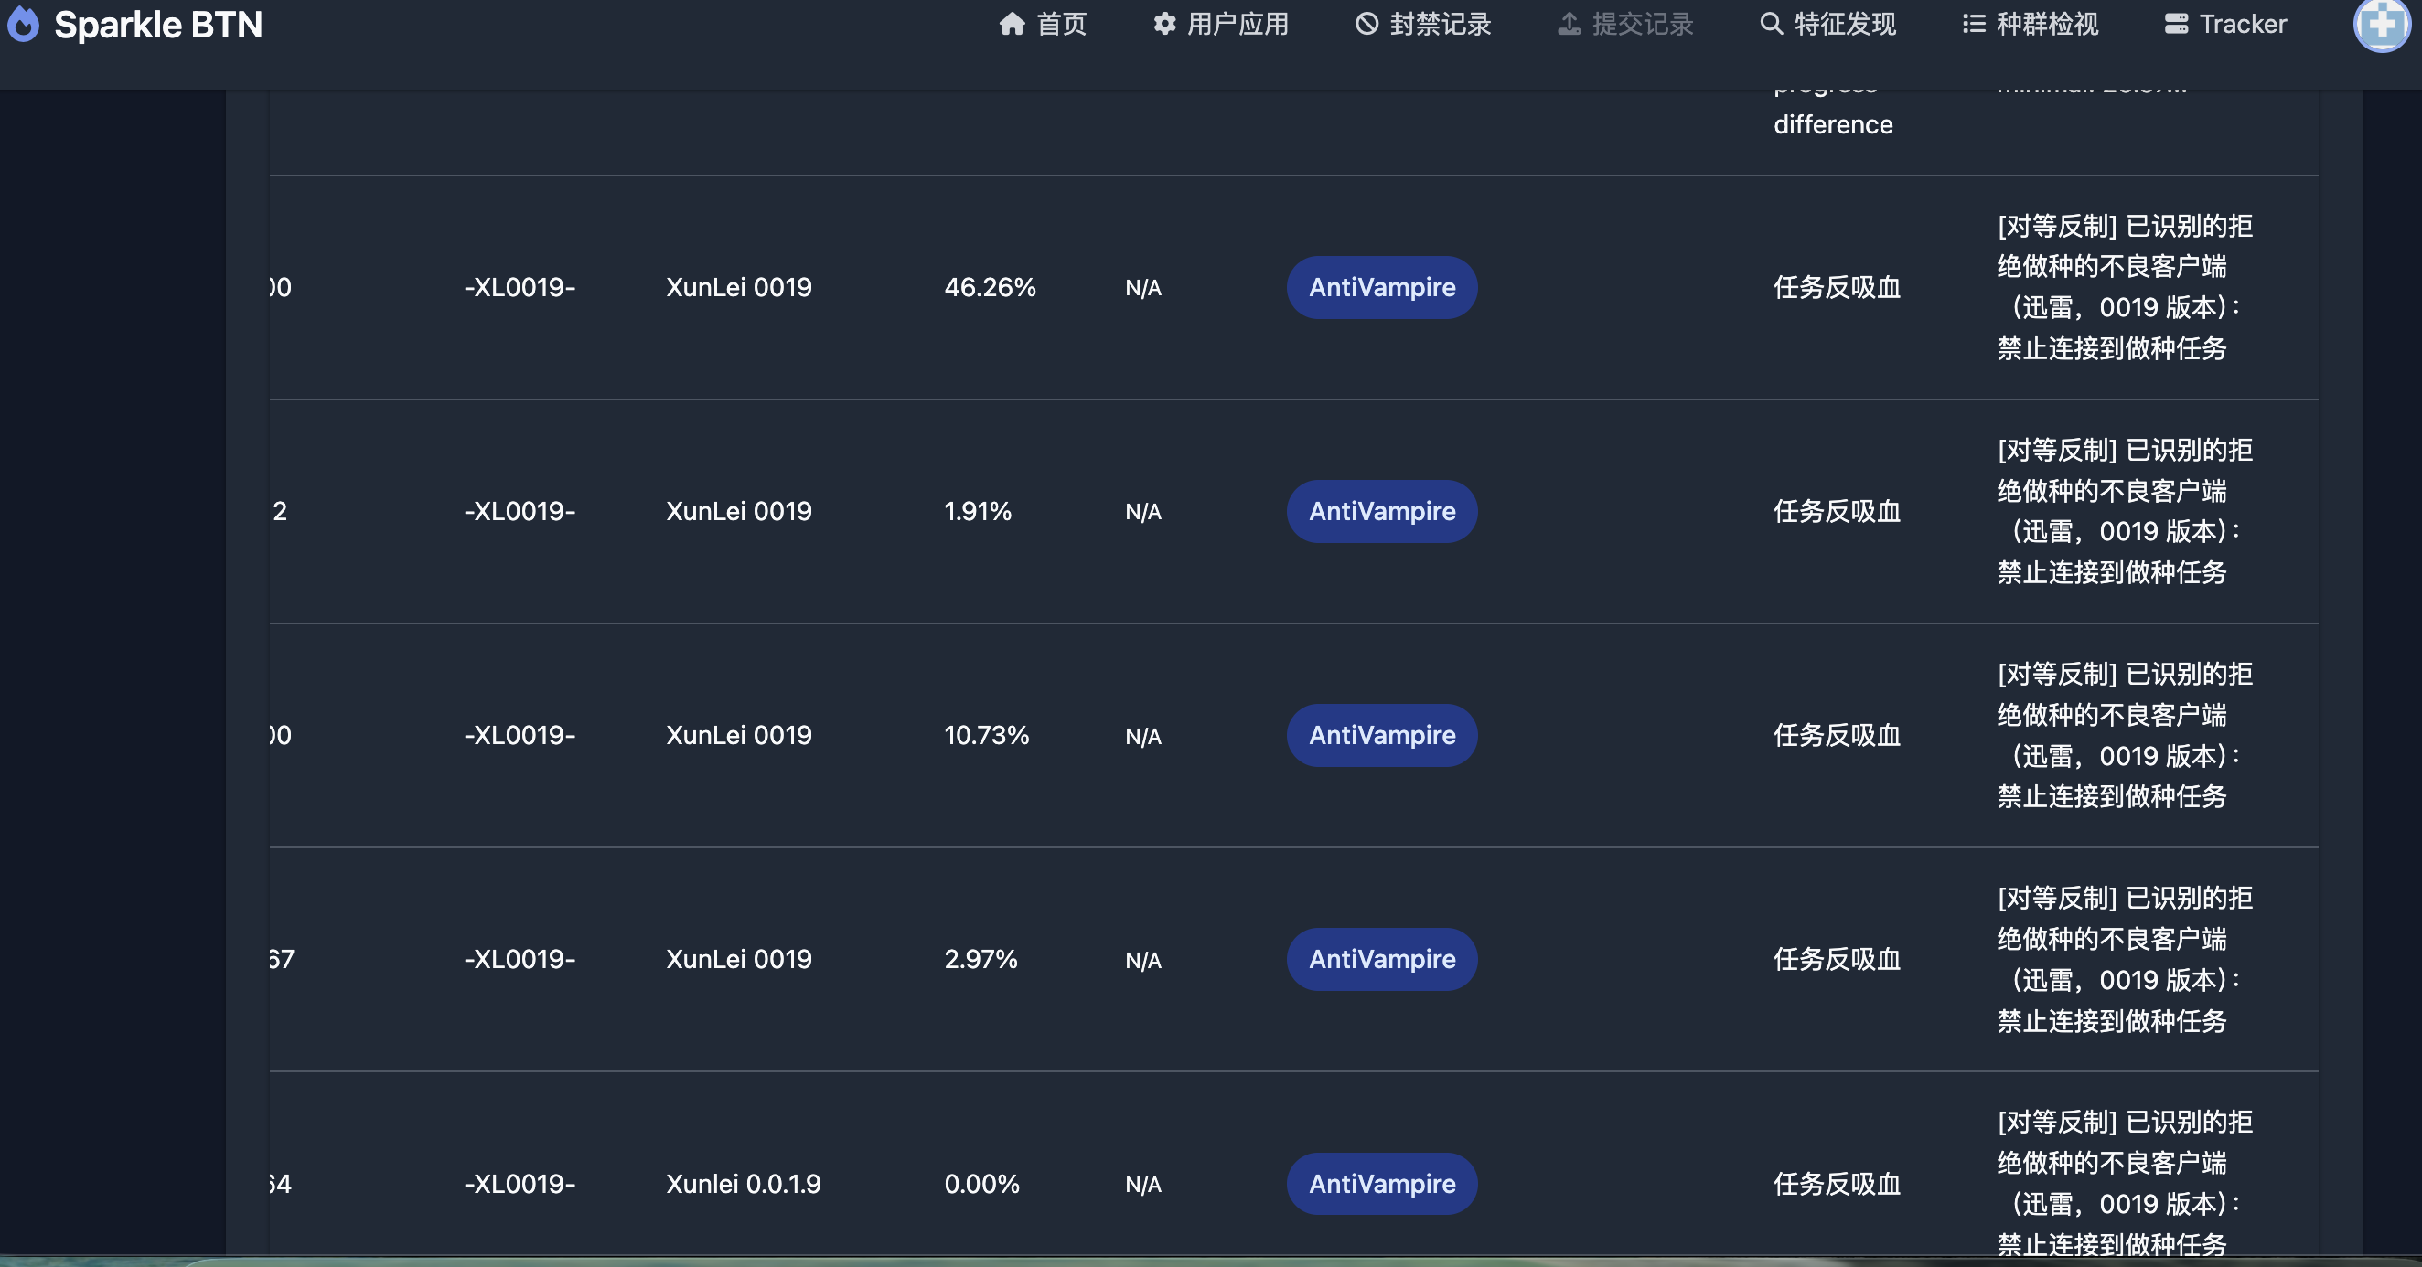Click -XL0019- peer ID in 10.73% row
The width and height of the screenshot is (2422, 1267).
pyautogui.click(x=520, y=735)
